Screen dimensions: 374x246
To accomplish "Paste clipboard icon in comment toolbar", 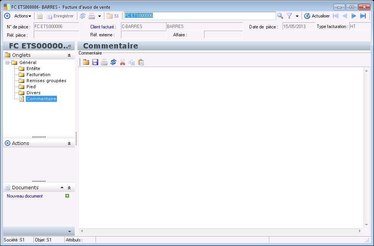I will tap(141, 62).
